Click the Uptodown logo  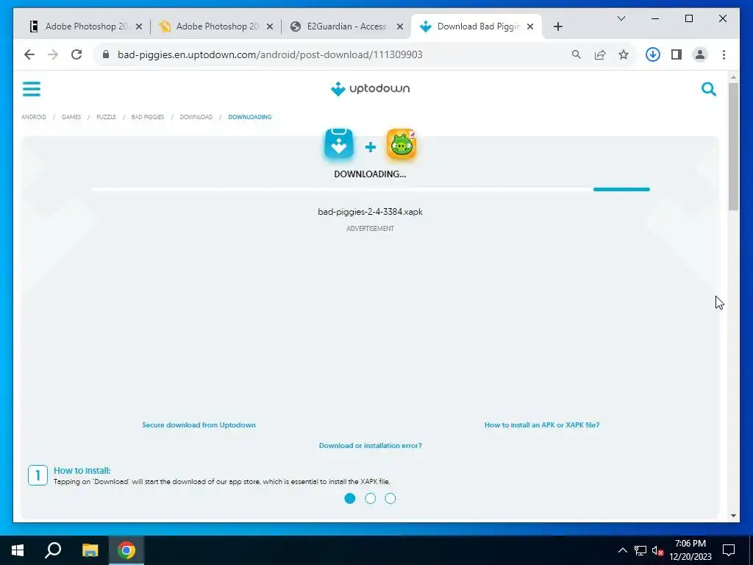pyautogui.click(x=371, y=89)
